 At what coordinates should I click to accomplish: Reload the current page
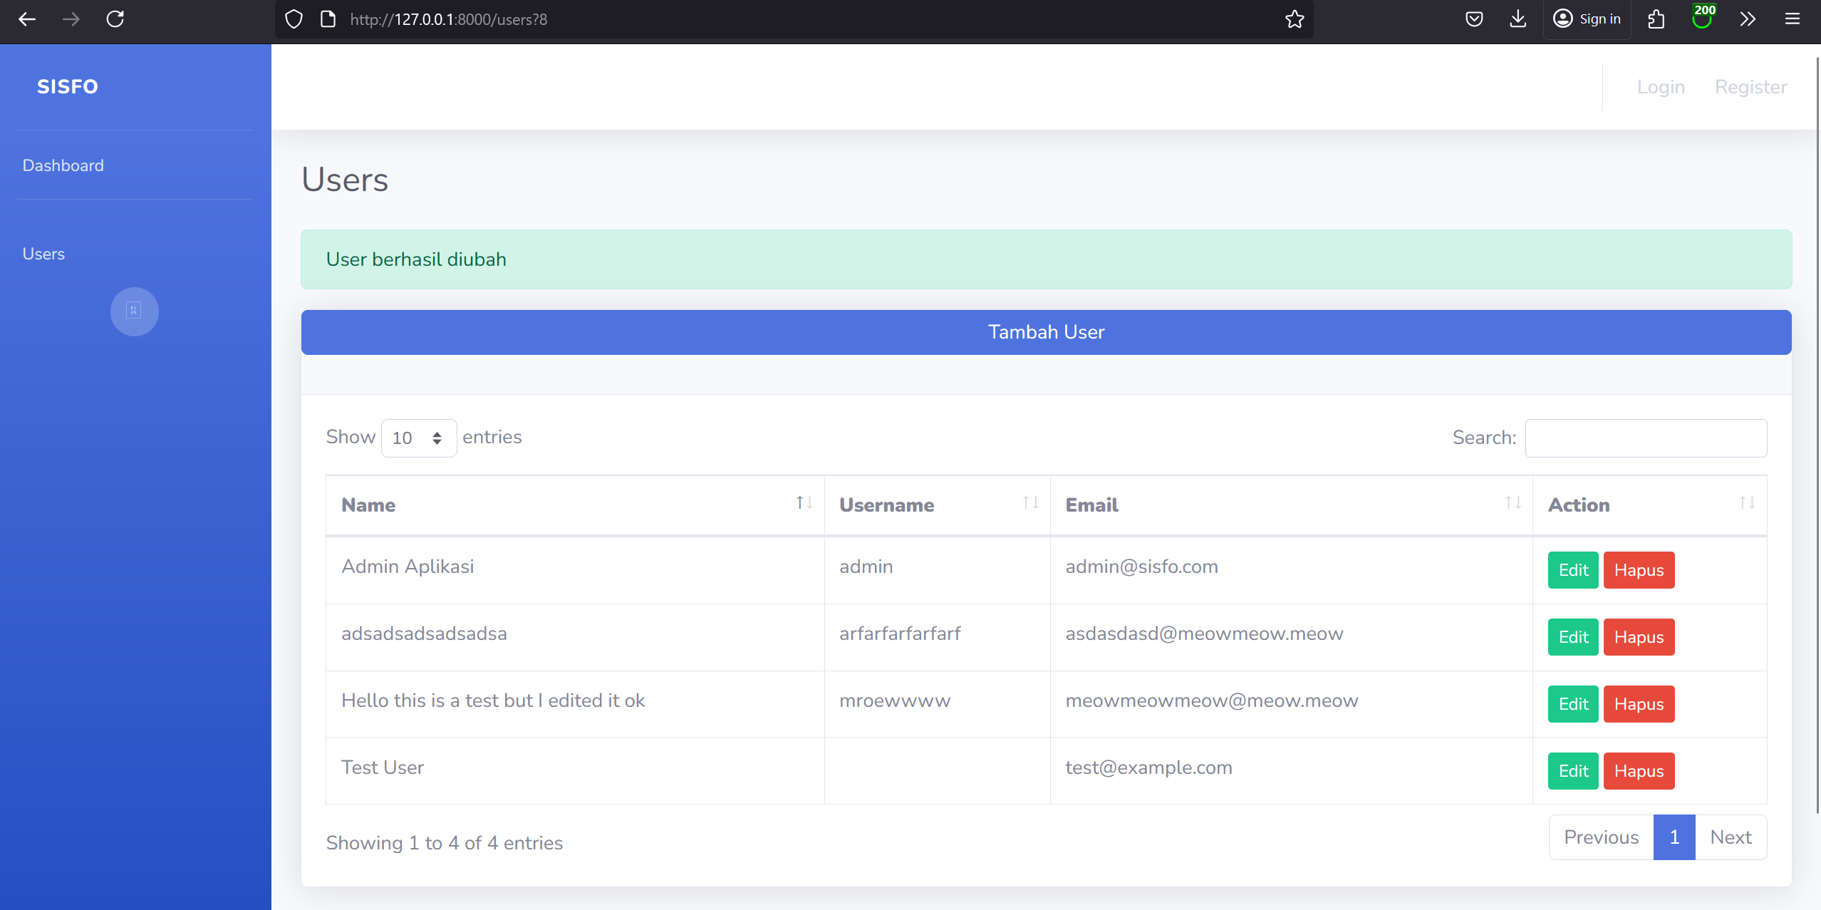tap(115, 19)
